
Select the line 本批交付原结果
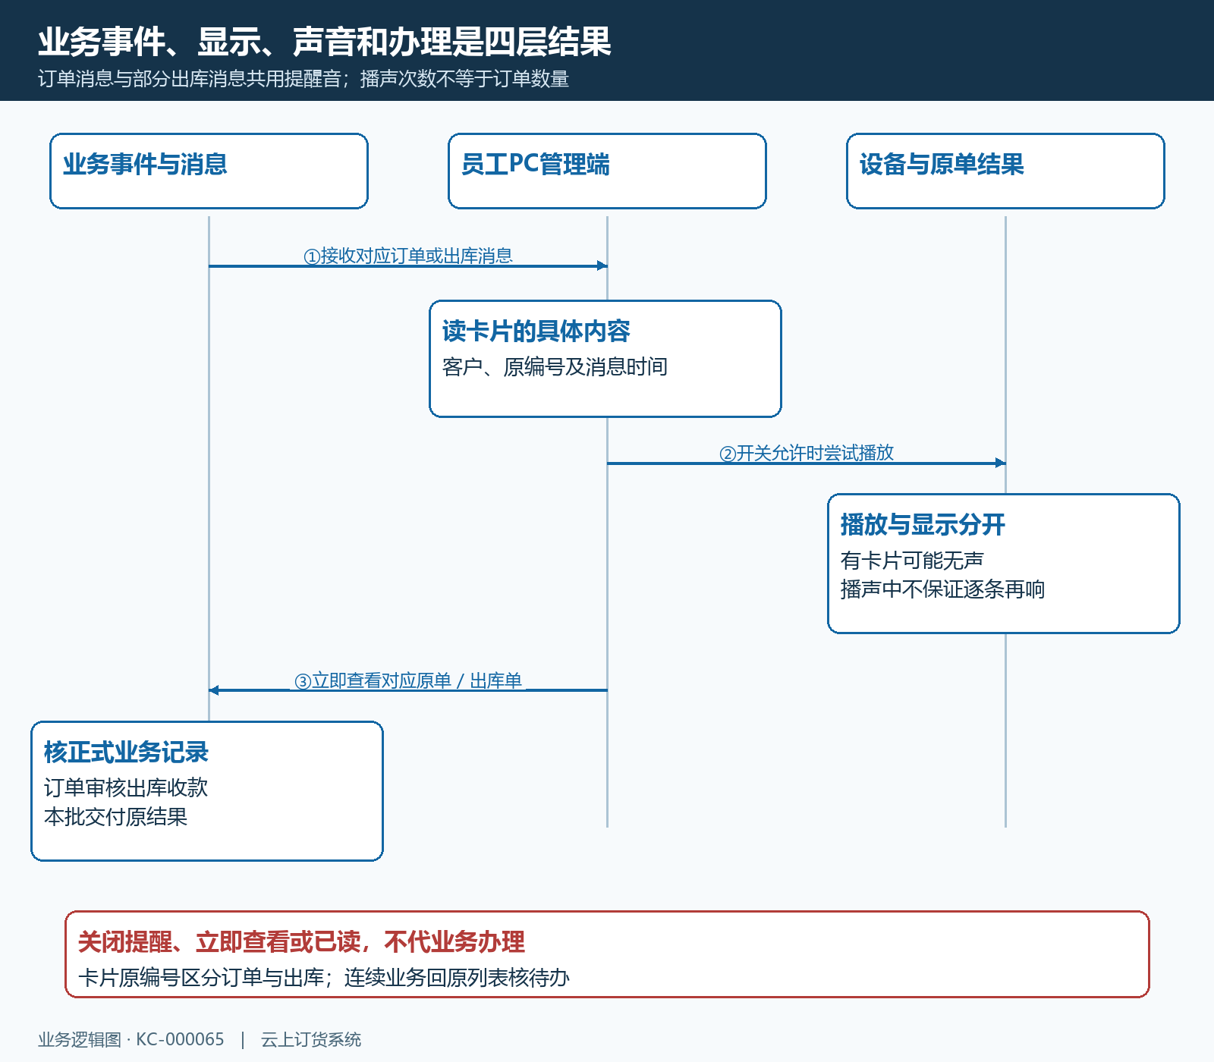[x=115, y=817]
